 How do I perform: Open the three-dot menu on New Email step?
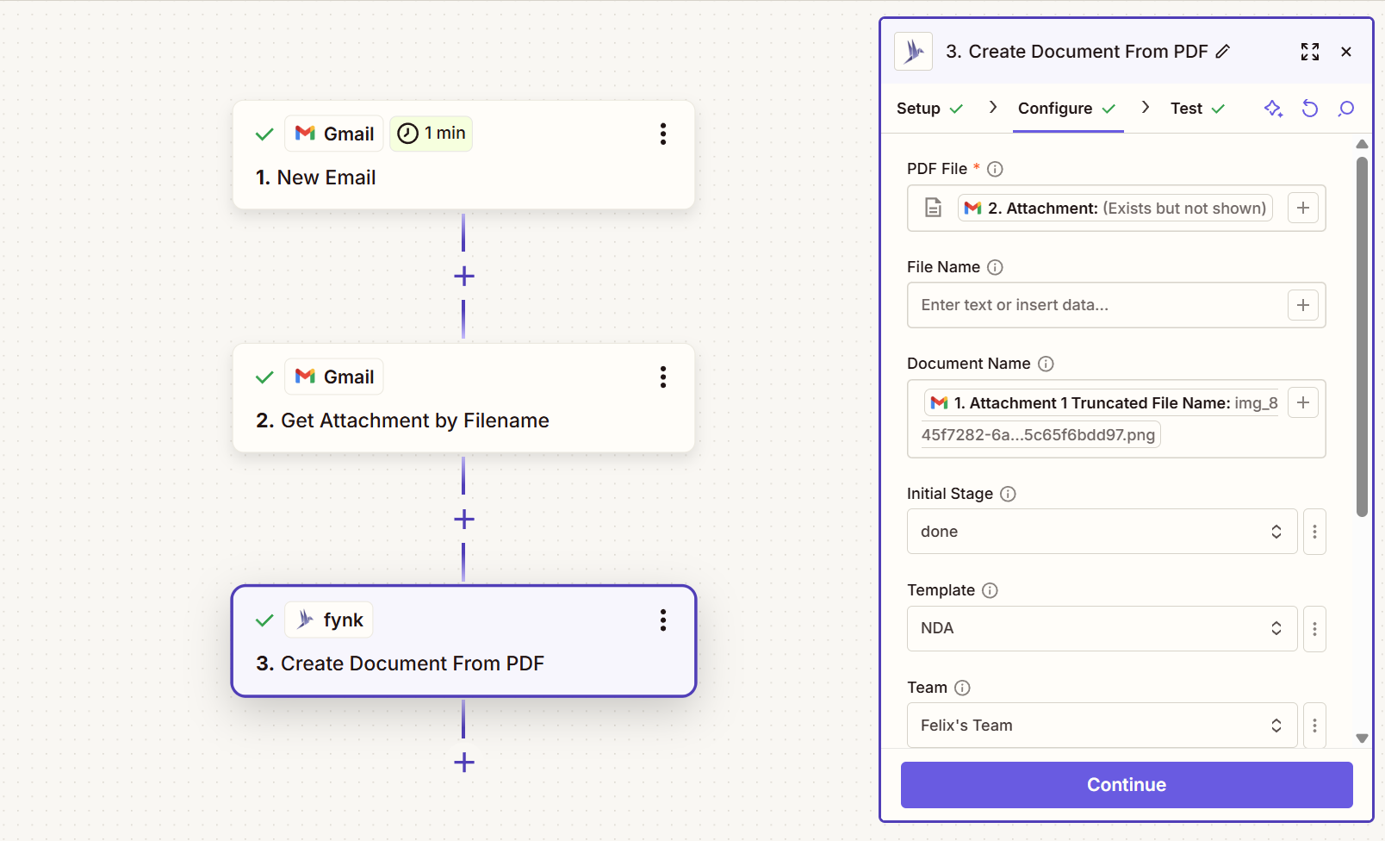[662, 134]
